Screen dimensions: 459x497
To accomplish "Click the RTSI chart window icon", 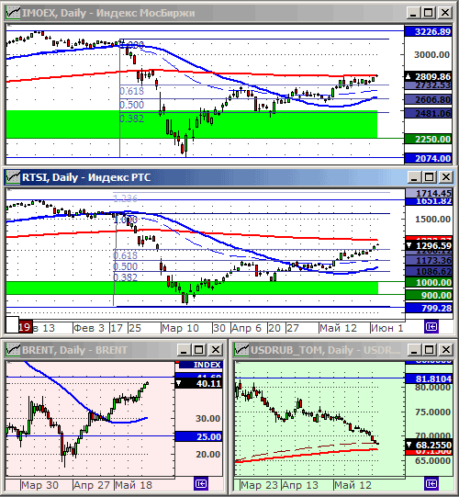I will 13,177.
